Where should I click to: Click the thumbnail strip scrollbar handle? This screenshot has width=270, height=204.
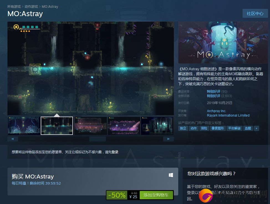98,139
